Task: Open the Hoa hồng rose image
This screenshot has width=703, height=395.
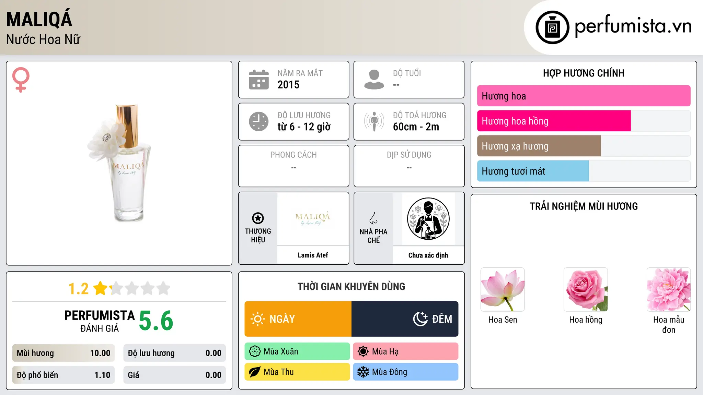Action: click(x=586, y=290)
